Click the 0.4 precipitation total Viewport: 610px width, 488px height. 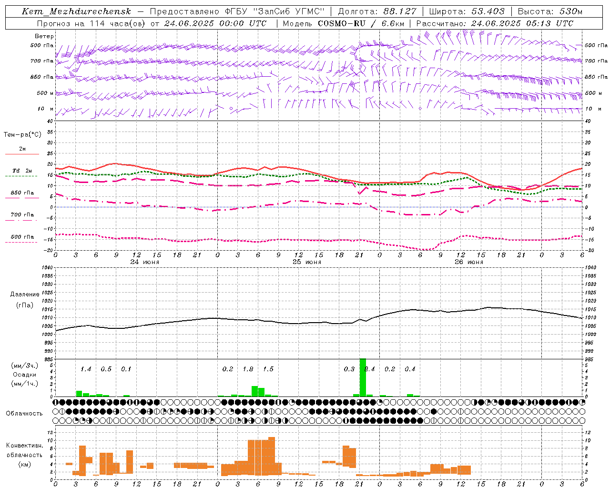point(410,369)
